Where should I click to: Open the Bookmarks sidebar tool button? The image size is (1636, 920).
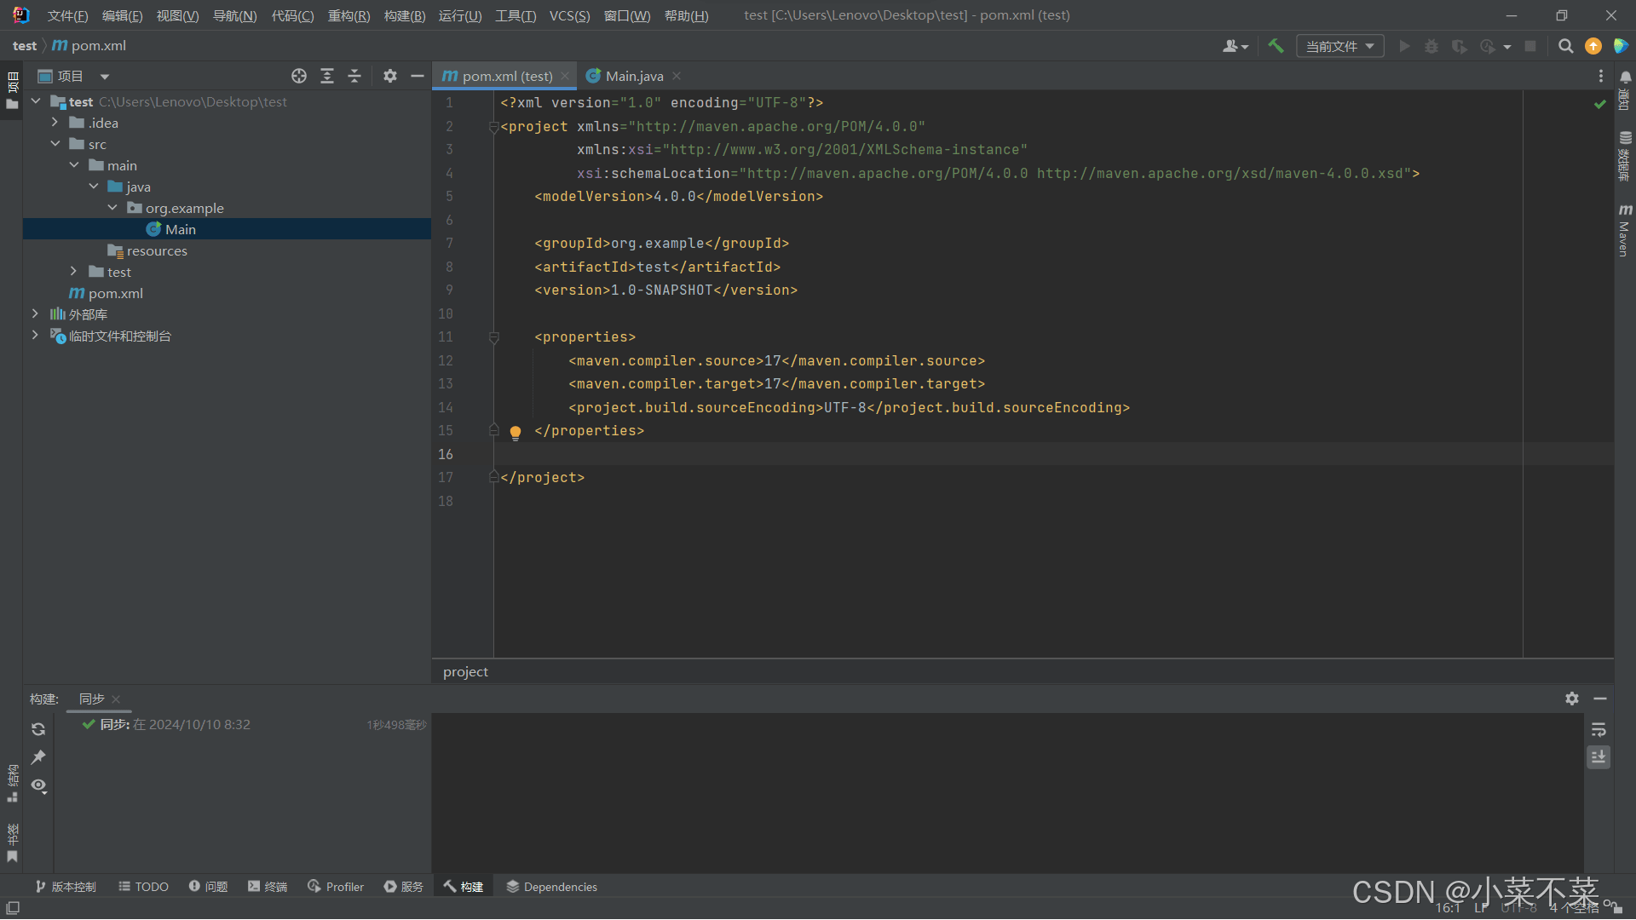(x=12, y=843)
